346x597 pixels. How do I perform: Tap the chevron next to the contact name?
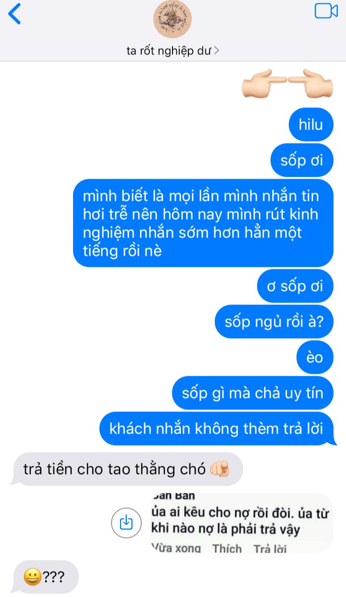(216, 50)
